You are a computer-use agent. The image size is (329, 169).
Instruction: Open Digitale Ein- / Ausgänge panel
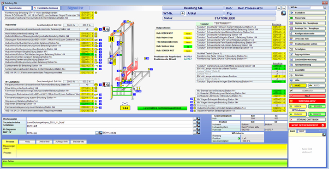[x=307, y=23]
